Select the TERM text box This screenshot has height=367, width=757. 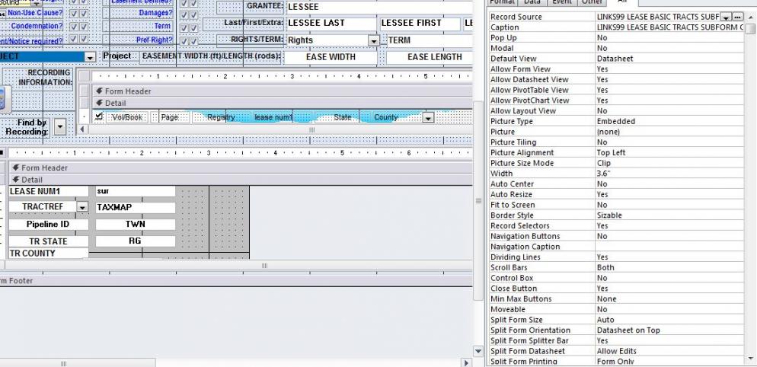[430, 40]
